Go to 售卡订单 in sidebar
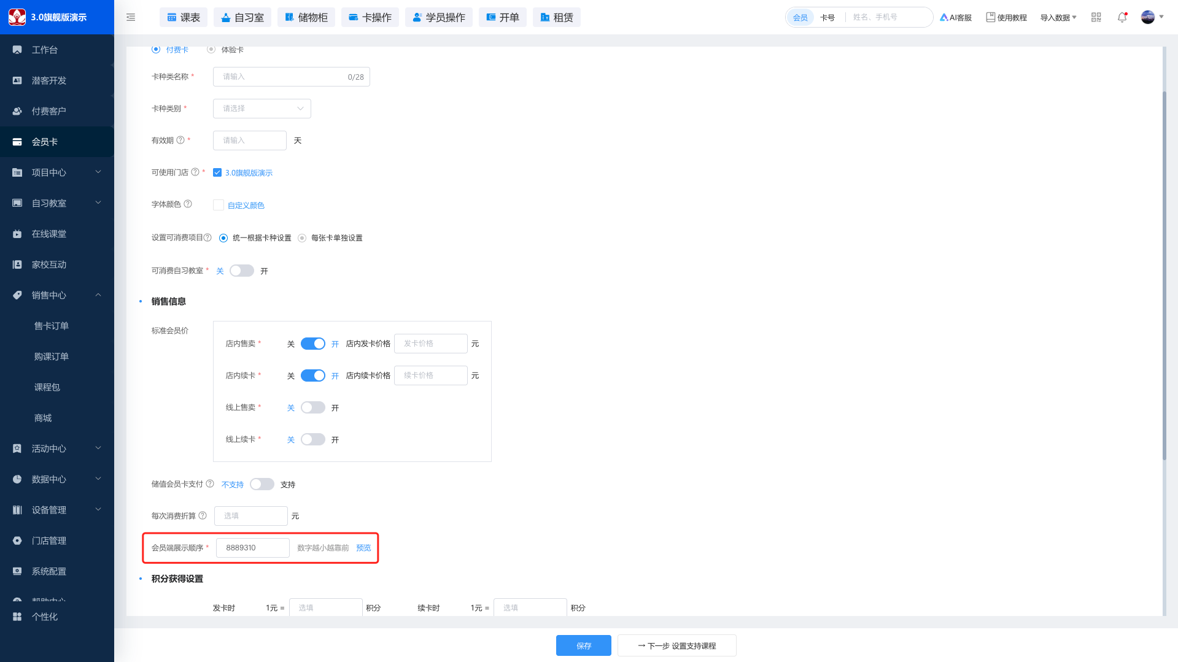 point(52,326)
